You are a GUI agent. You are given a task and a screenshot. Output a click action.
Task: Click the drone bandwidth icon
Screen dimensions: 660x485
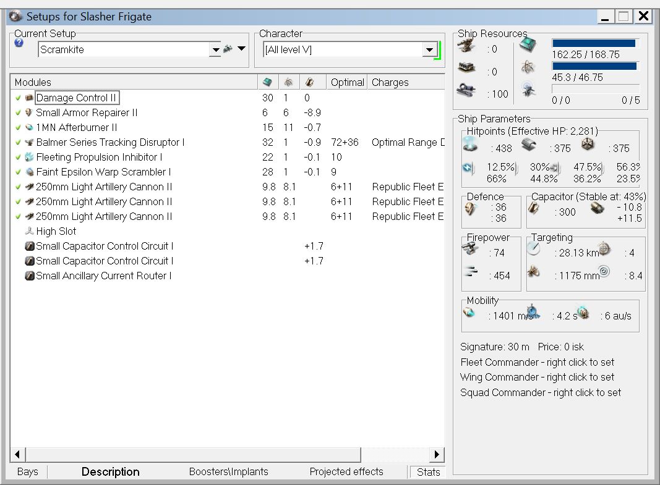click(x=528, y=90)
